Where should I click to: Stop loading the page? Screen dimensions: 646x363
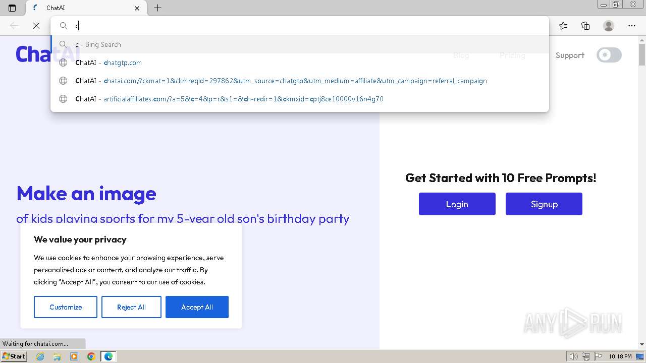tap(36, 26)
